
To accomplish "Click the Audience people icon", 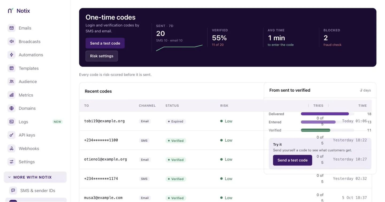I will 11,81.
